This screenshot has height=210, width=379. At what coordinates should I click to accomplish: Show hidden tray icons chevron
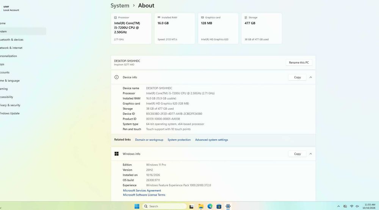click(338, 206)
